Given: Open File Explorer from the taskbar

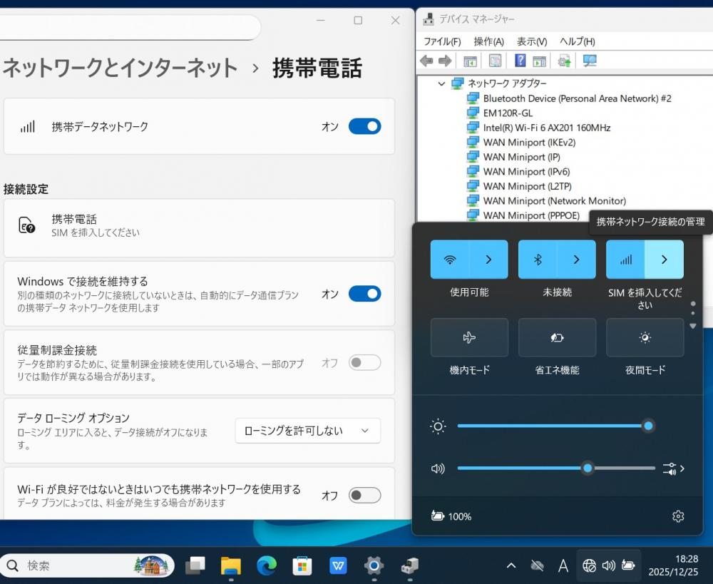Looking at the screenshot, I should (x=231, y=565).
